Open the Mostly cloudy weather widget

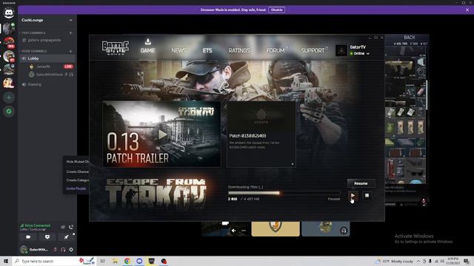[x=395, y=261]
